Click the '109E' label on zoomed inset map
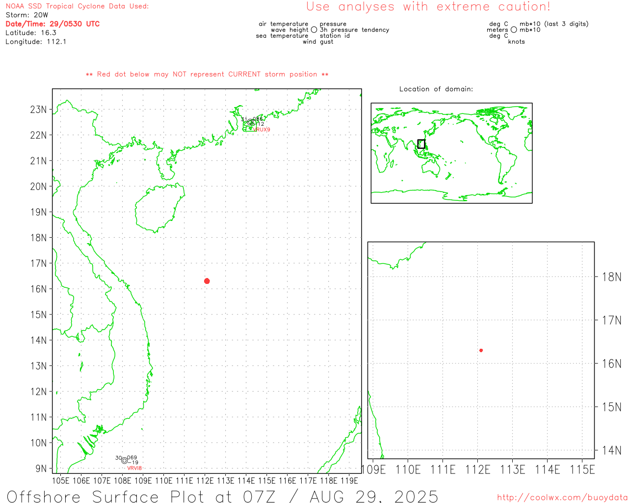Image resolution: width=628 pixels, height=503 pixels. pyautogui.click(x=373, y=470)
